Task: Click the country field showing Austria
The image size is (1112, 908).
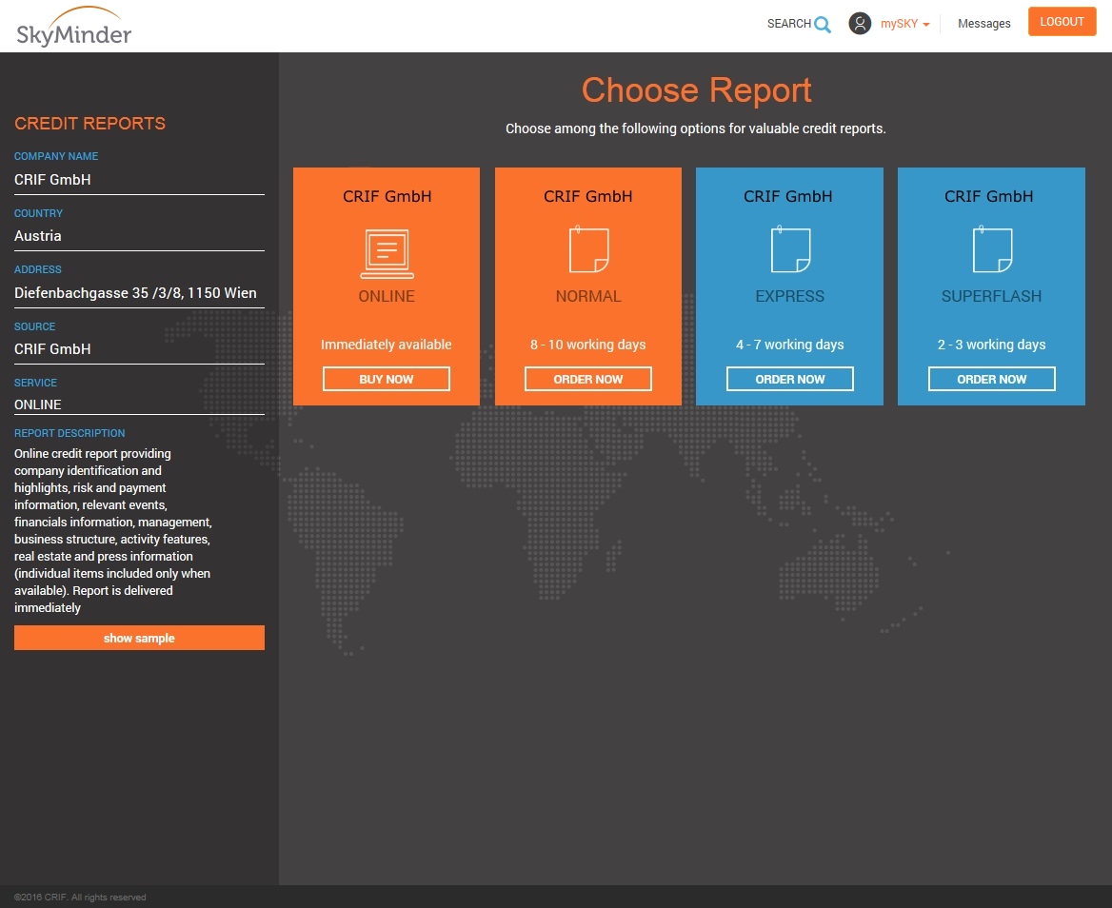Action: coord(139,236)
